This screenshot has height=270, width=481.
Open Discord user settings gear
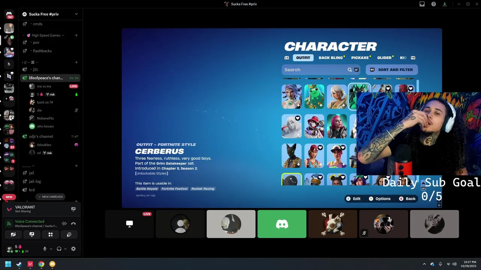point(73,249)
